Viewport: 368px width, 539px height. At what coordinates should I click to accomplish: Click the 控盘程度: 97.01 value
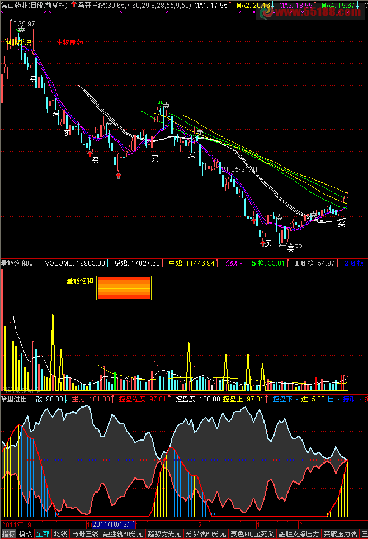click(143, 399)
